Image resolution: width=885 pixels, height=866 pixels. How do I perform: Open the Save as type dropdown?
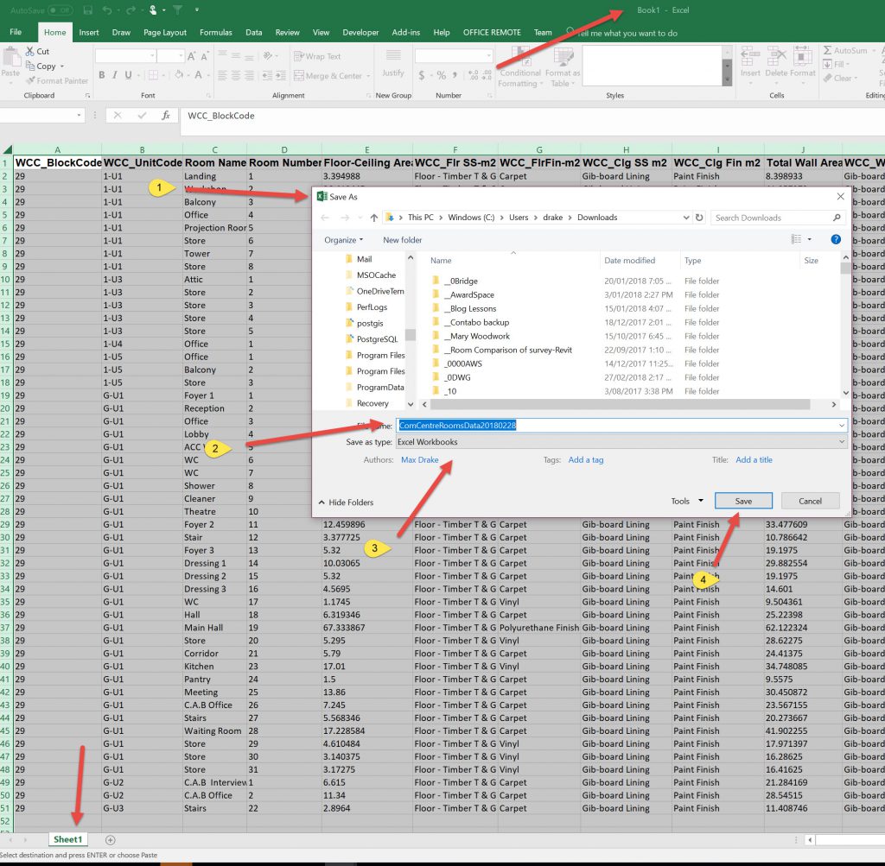tap(620, 442)
